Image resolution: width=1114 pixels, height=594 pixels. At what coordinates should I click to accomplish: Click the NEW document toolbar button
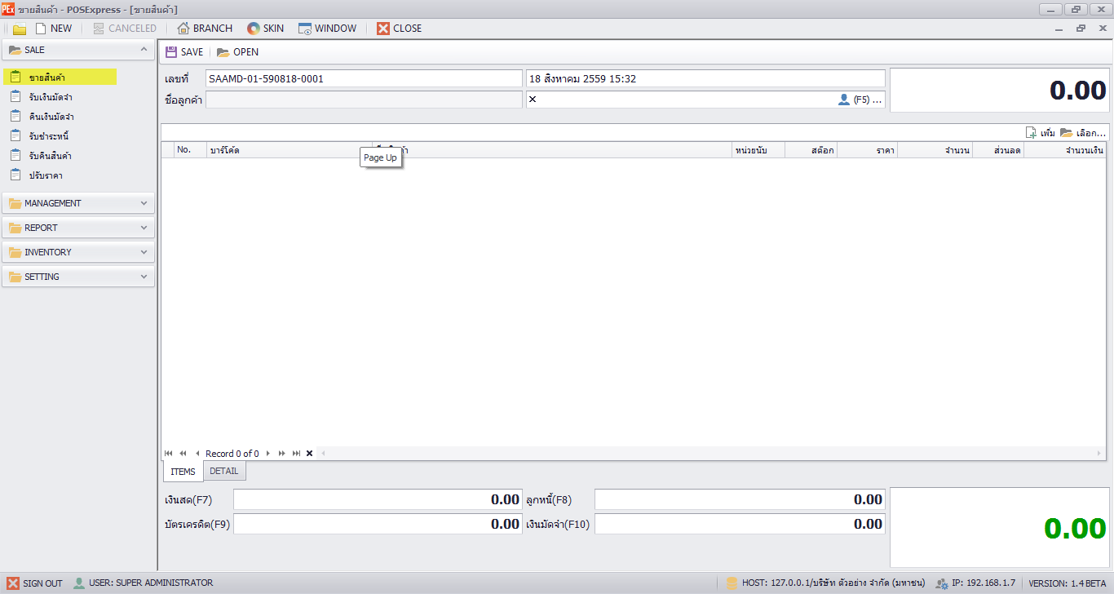point(54,28)
